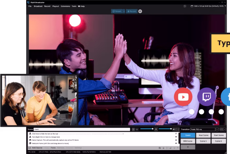Click the Record button in top toolbar
Image resolution: width=230 pixels, height=154 pixels.
(x=132, y=11)
